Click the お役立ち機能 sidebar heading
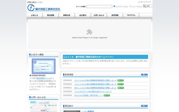Image resolution: width=179 pixels, height=112 pixels. tap(37, 55)
